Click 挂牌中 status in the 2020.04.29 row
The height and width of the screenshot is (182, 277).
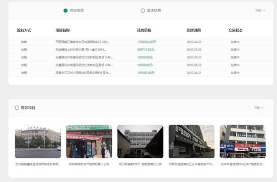pos(235,42)
